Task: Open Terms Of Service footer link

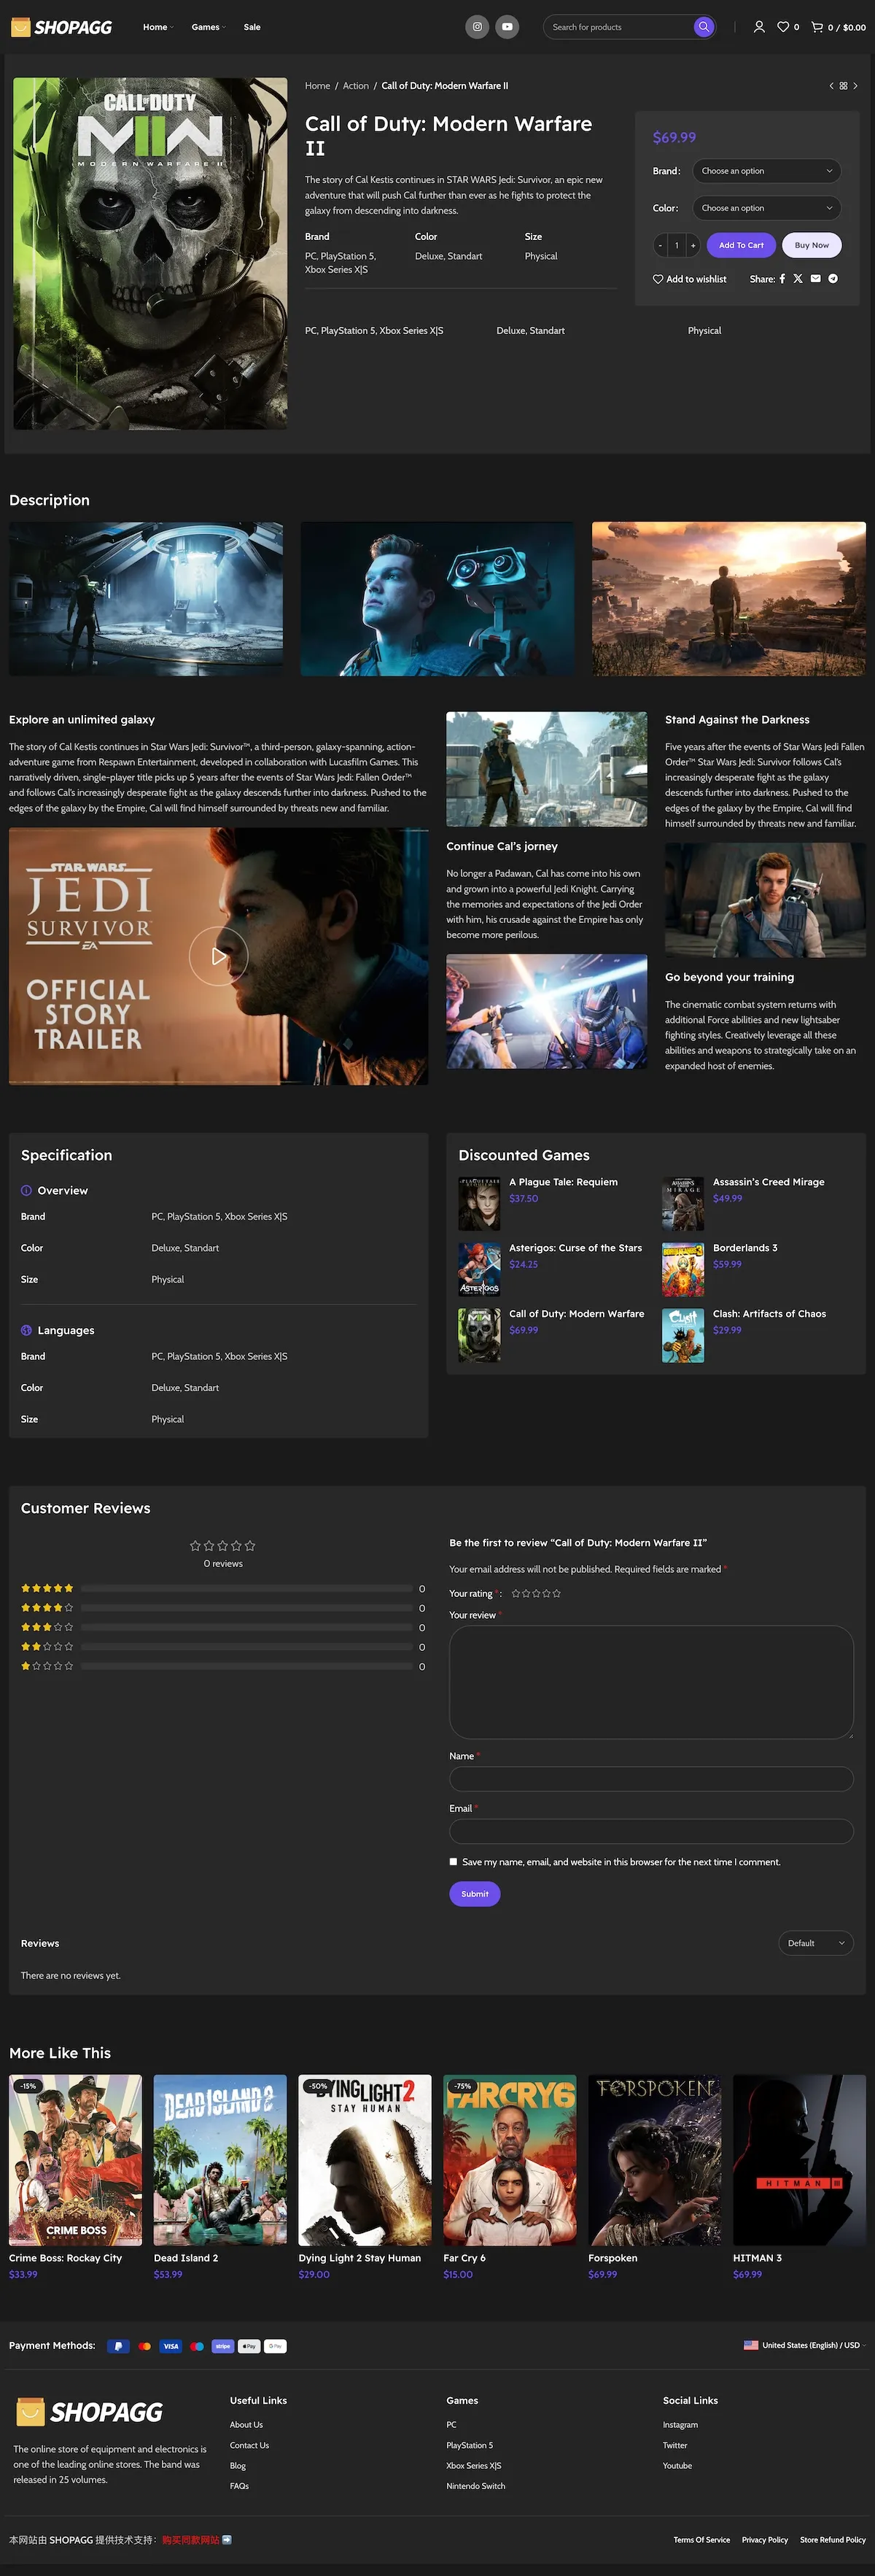Action: coord(702,2540)
